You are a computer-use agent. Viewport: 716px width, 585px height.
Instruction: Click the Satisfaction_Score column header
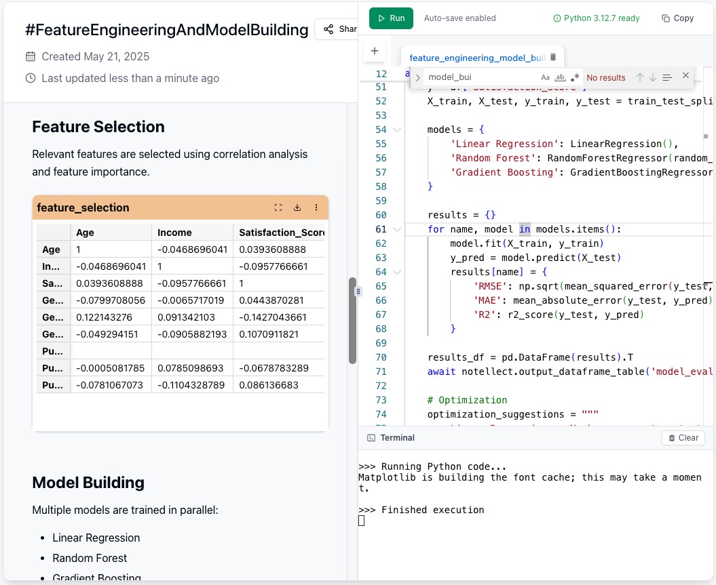click(279, 233)
